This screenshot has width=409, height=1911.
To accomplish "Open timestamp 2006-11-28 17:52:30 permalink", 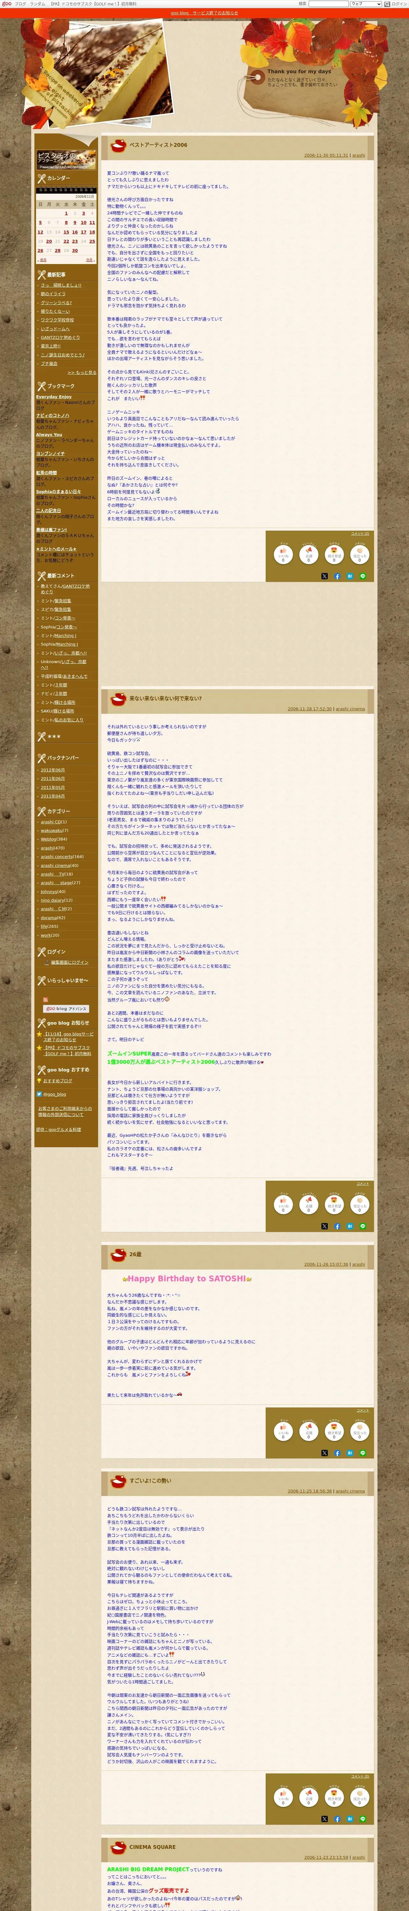I will point(310,708).
